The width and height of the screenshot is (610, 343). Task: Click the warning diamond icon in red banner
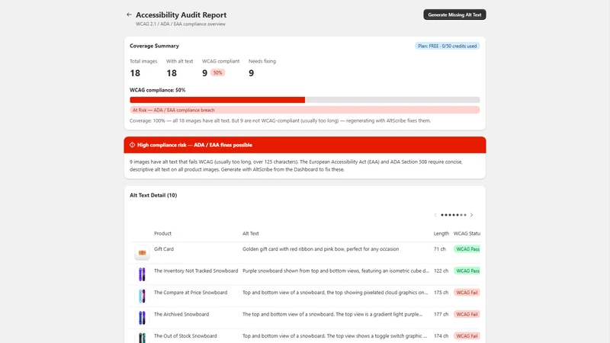tap(132, 145)
